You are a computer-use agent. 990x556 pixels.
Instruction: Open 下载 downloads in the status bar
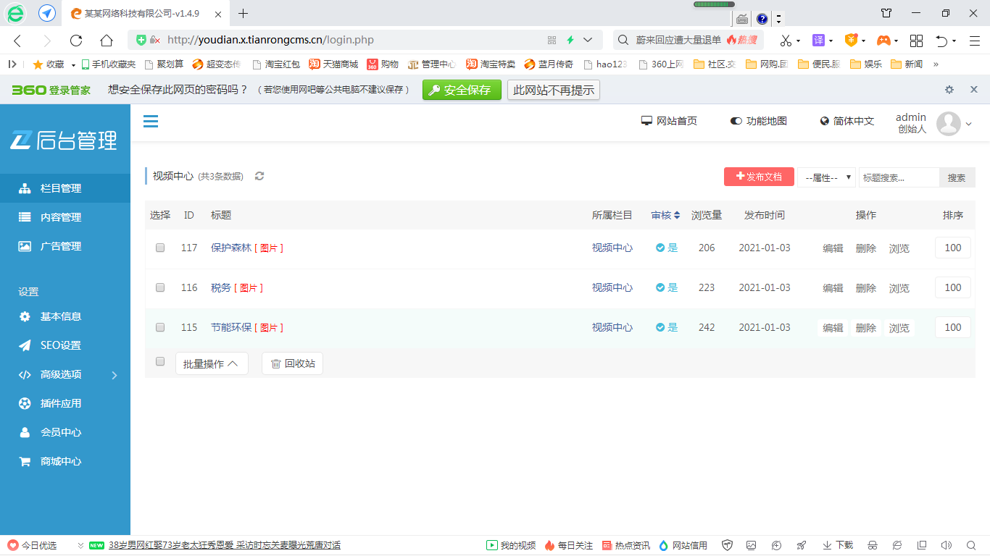(838, 545)
